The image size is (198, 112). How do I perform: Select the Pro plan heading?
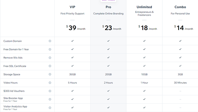click(108, 7)
